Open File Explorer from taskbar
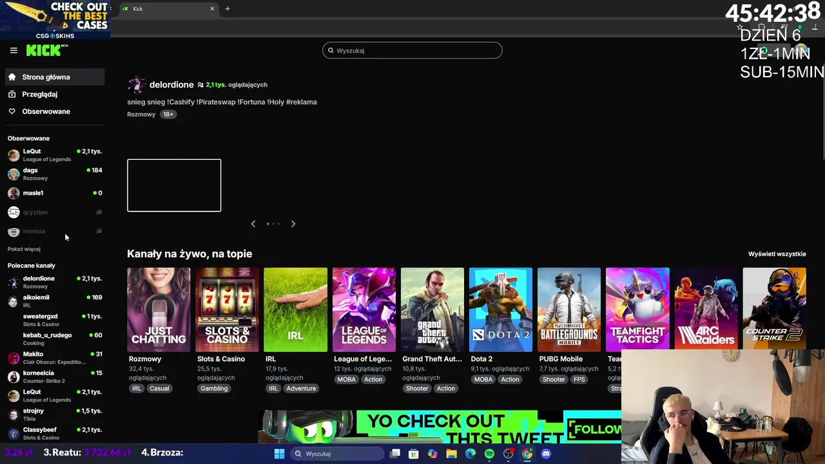The height and width of the screenshot is (464, 825). click(452, 454)
